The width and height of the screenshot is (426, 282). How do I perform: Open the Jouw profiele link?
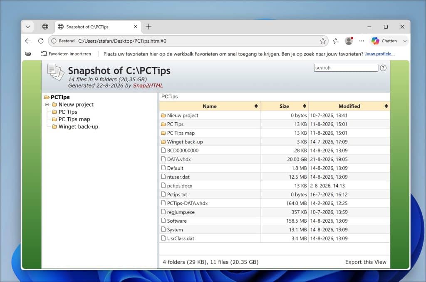(379, 53)
